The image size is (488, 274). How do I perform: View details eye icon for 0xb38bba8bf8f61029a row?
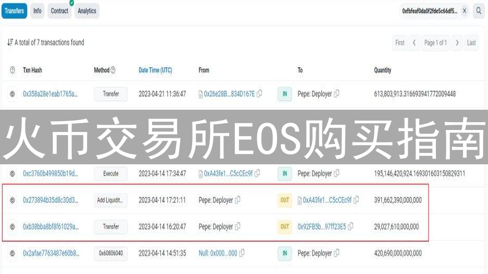pos(12,227)
